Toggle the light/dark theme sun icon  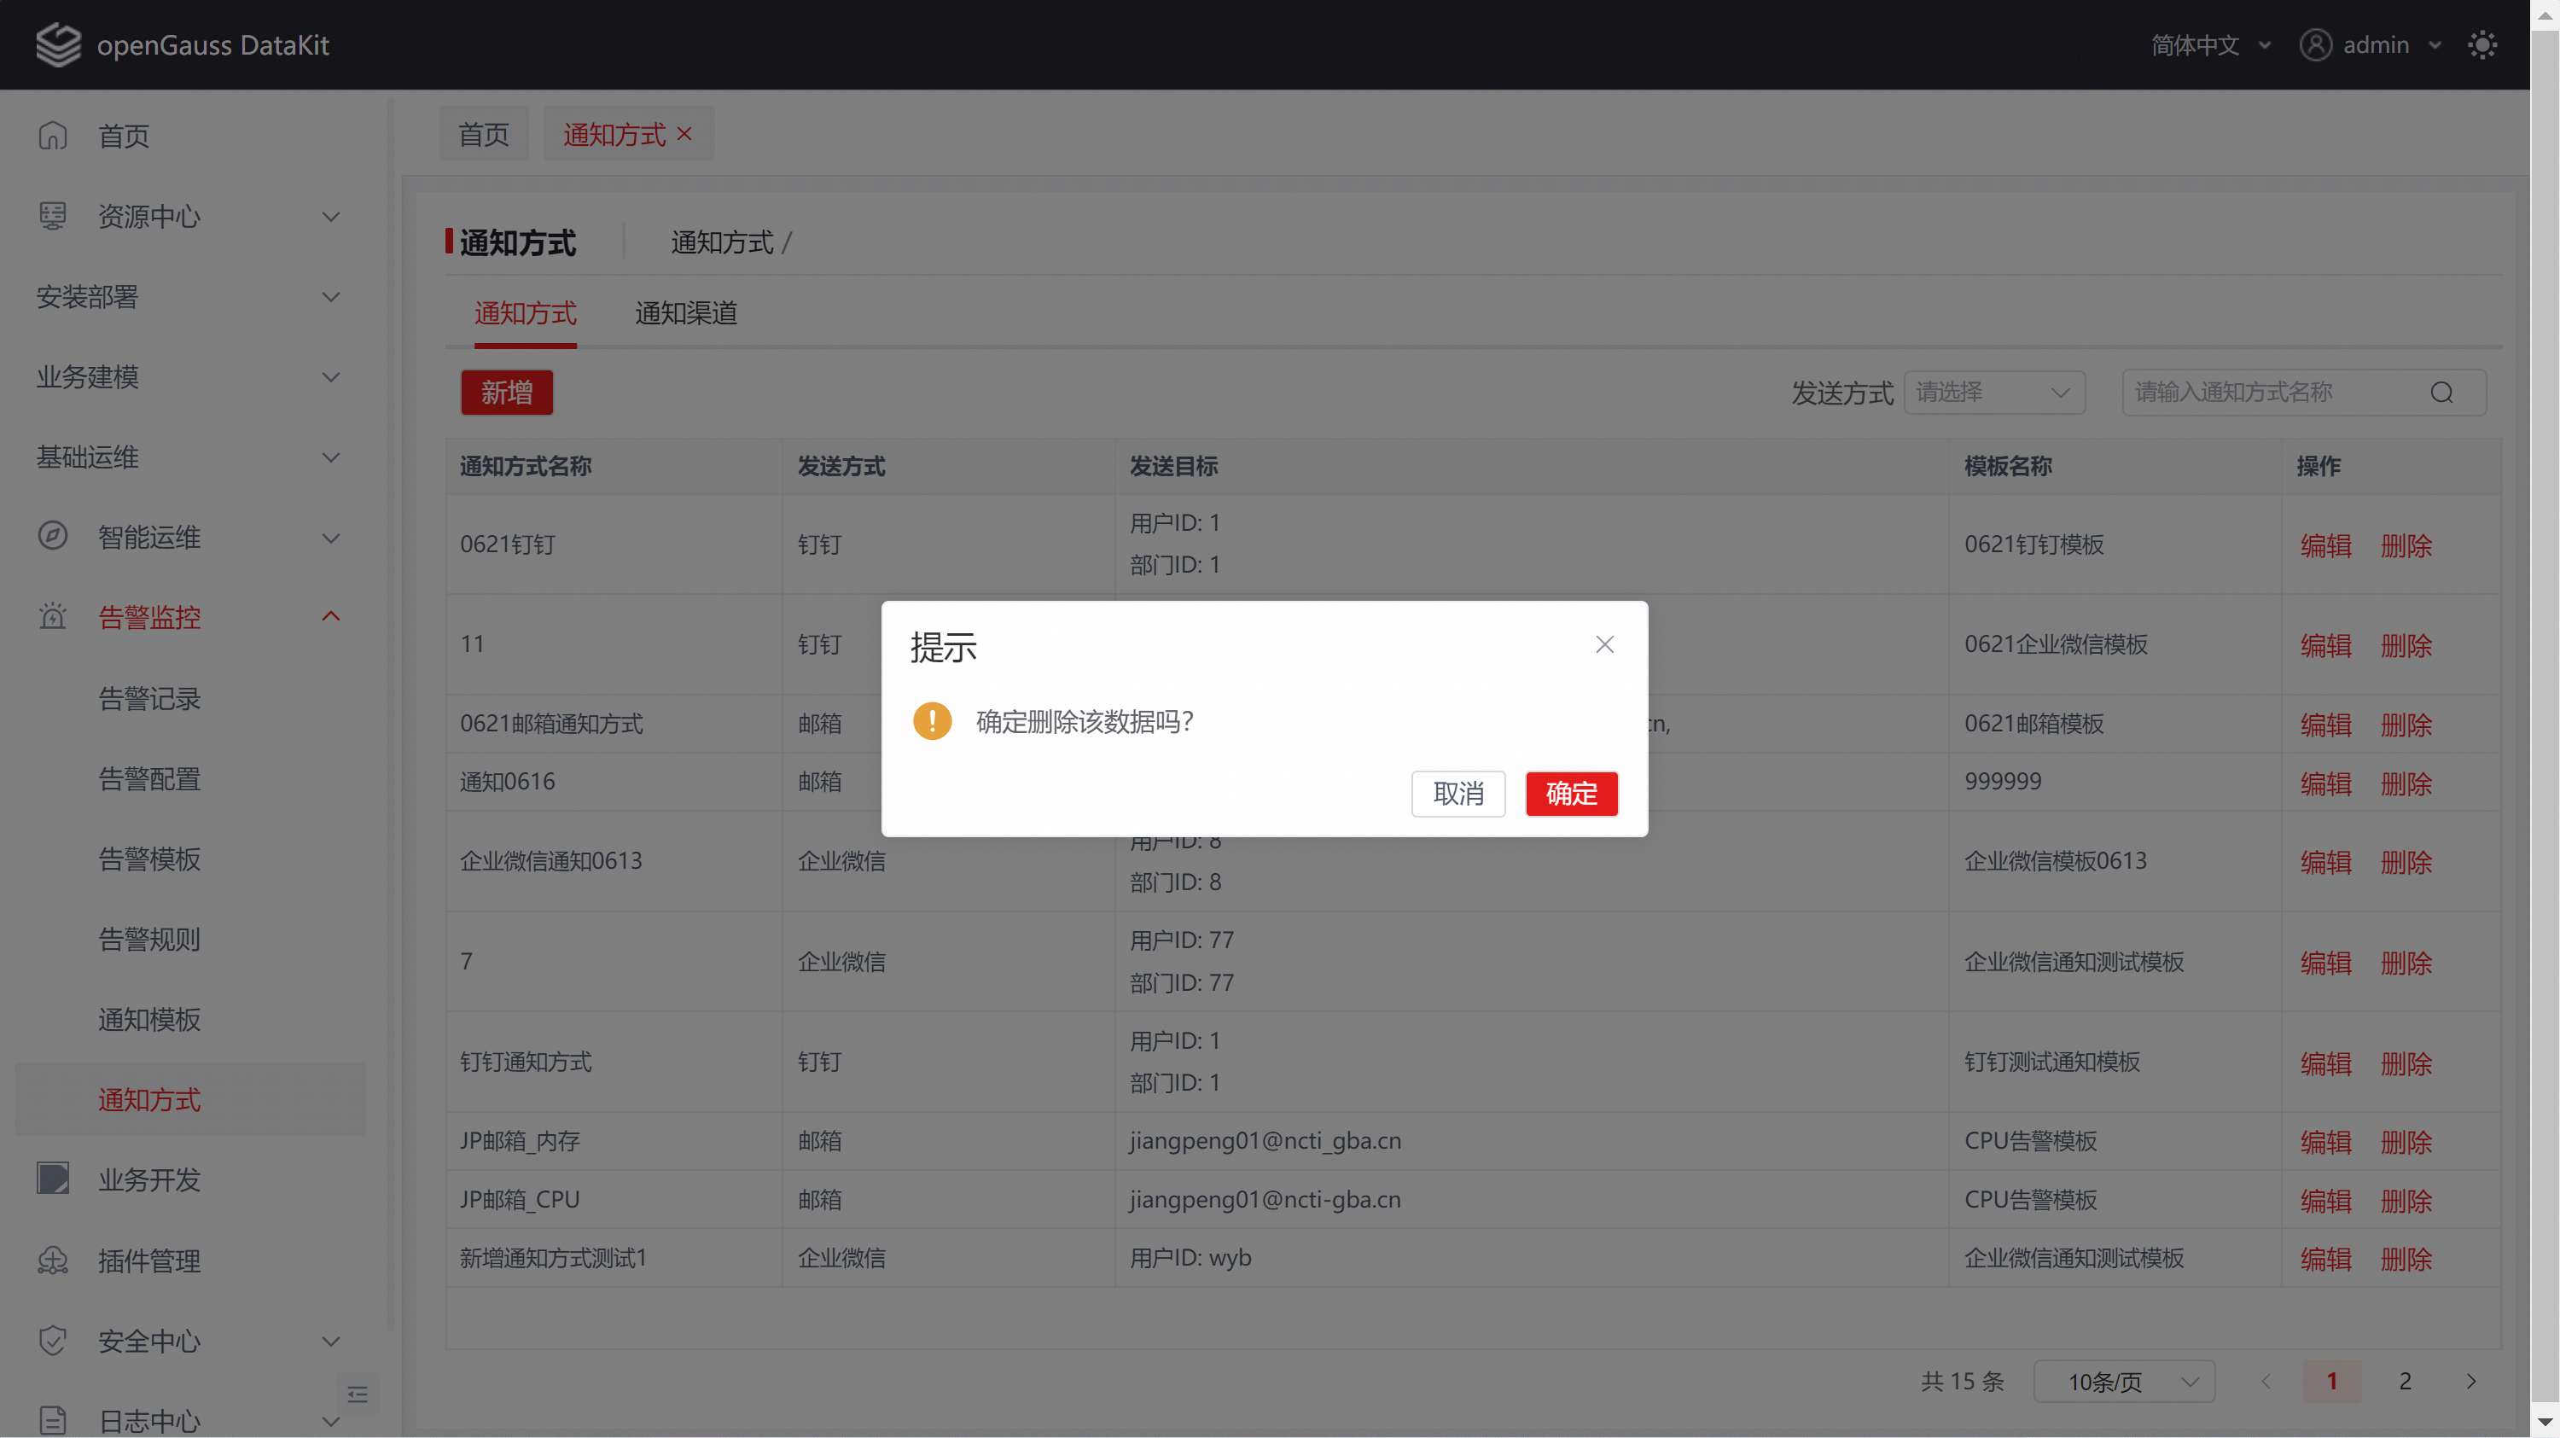(x=2481, y=44)
